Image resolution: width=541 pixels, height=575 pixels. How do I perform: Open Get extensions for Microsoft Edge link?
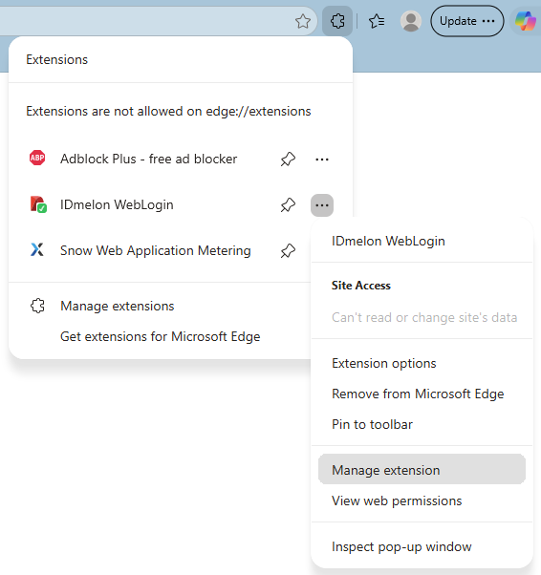[x=160, y=336]
